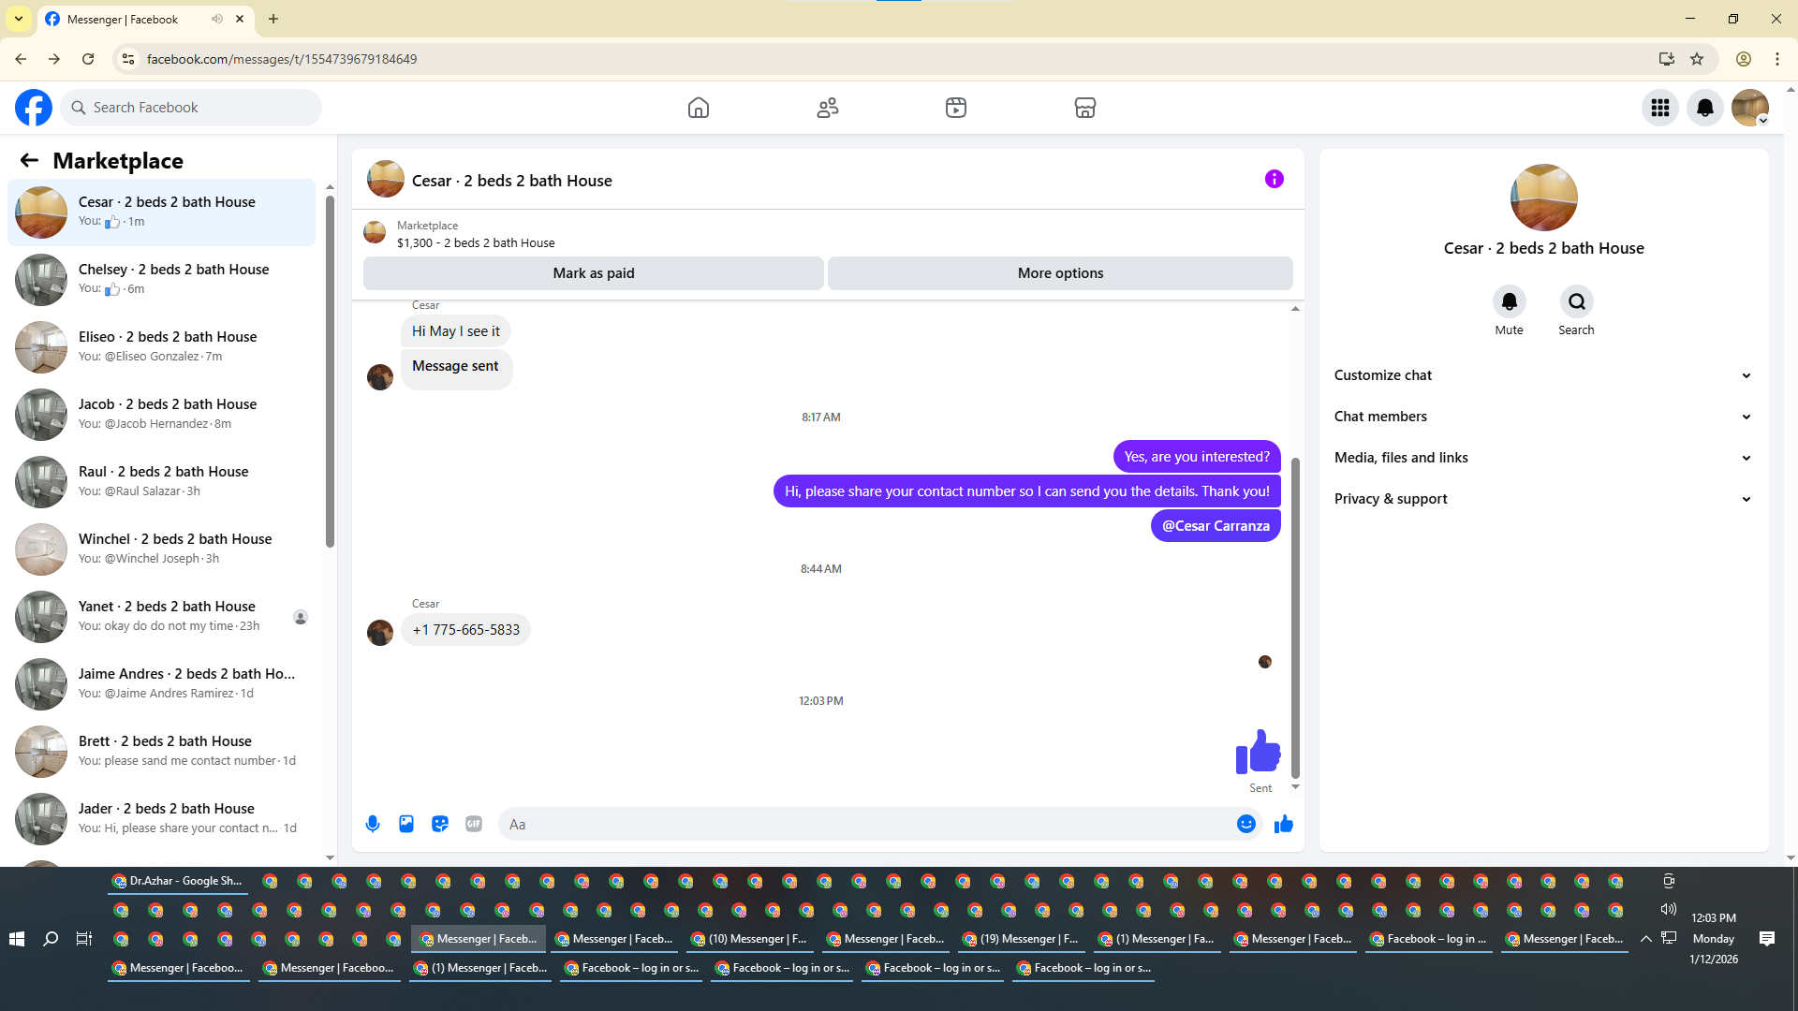Search in conversation with the magnifier button
The image size is (1798, 1011).
click(1576, 301)
